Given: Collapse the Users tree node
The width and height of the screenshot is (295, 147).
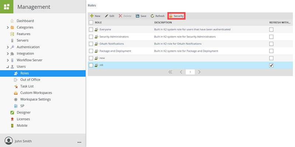Looking at the screenshot, I should 8,66.
